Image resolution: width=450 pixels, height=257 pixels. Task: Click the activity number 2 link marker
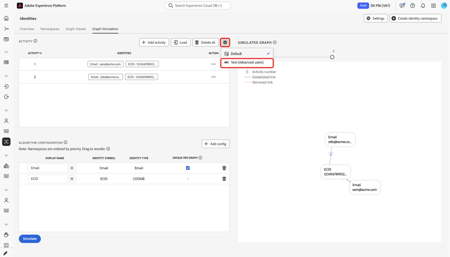click(x=331, y=154)
